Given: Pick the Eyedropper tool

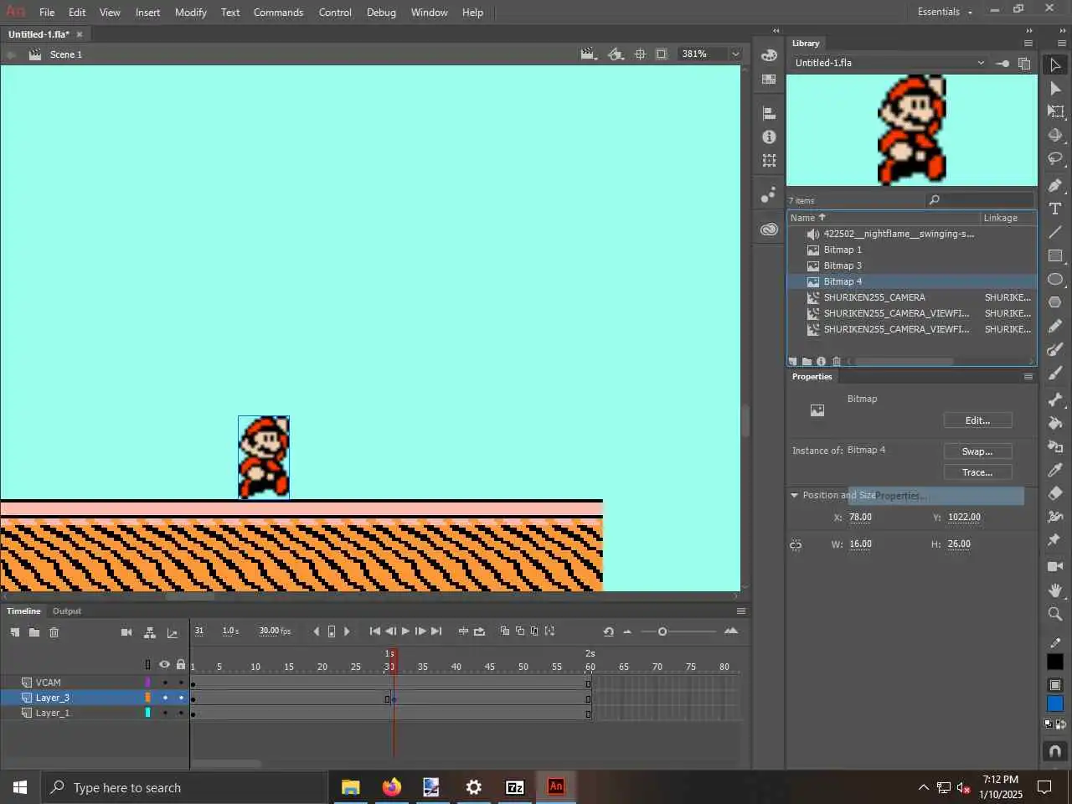Looking at the screenshot, I should [x=1055, y=470].
